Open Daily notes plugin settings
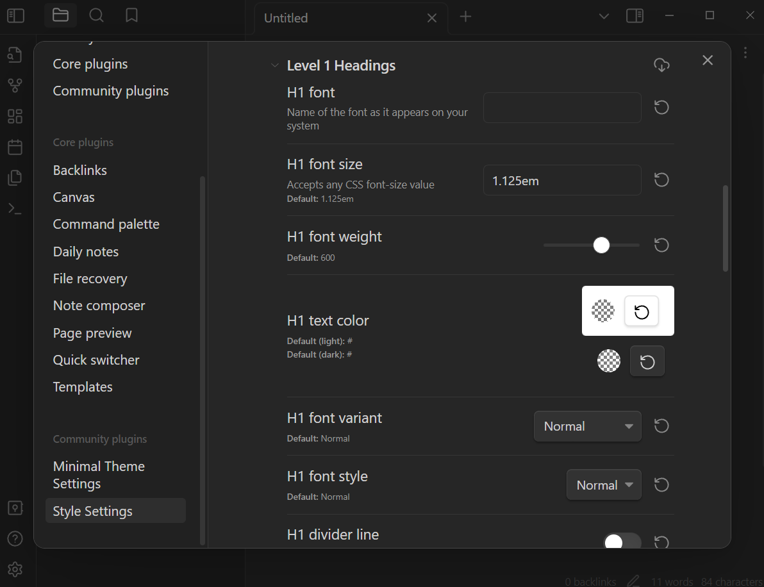The width and height of the screenshot is (764, 587). point(86,251)
